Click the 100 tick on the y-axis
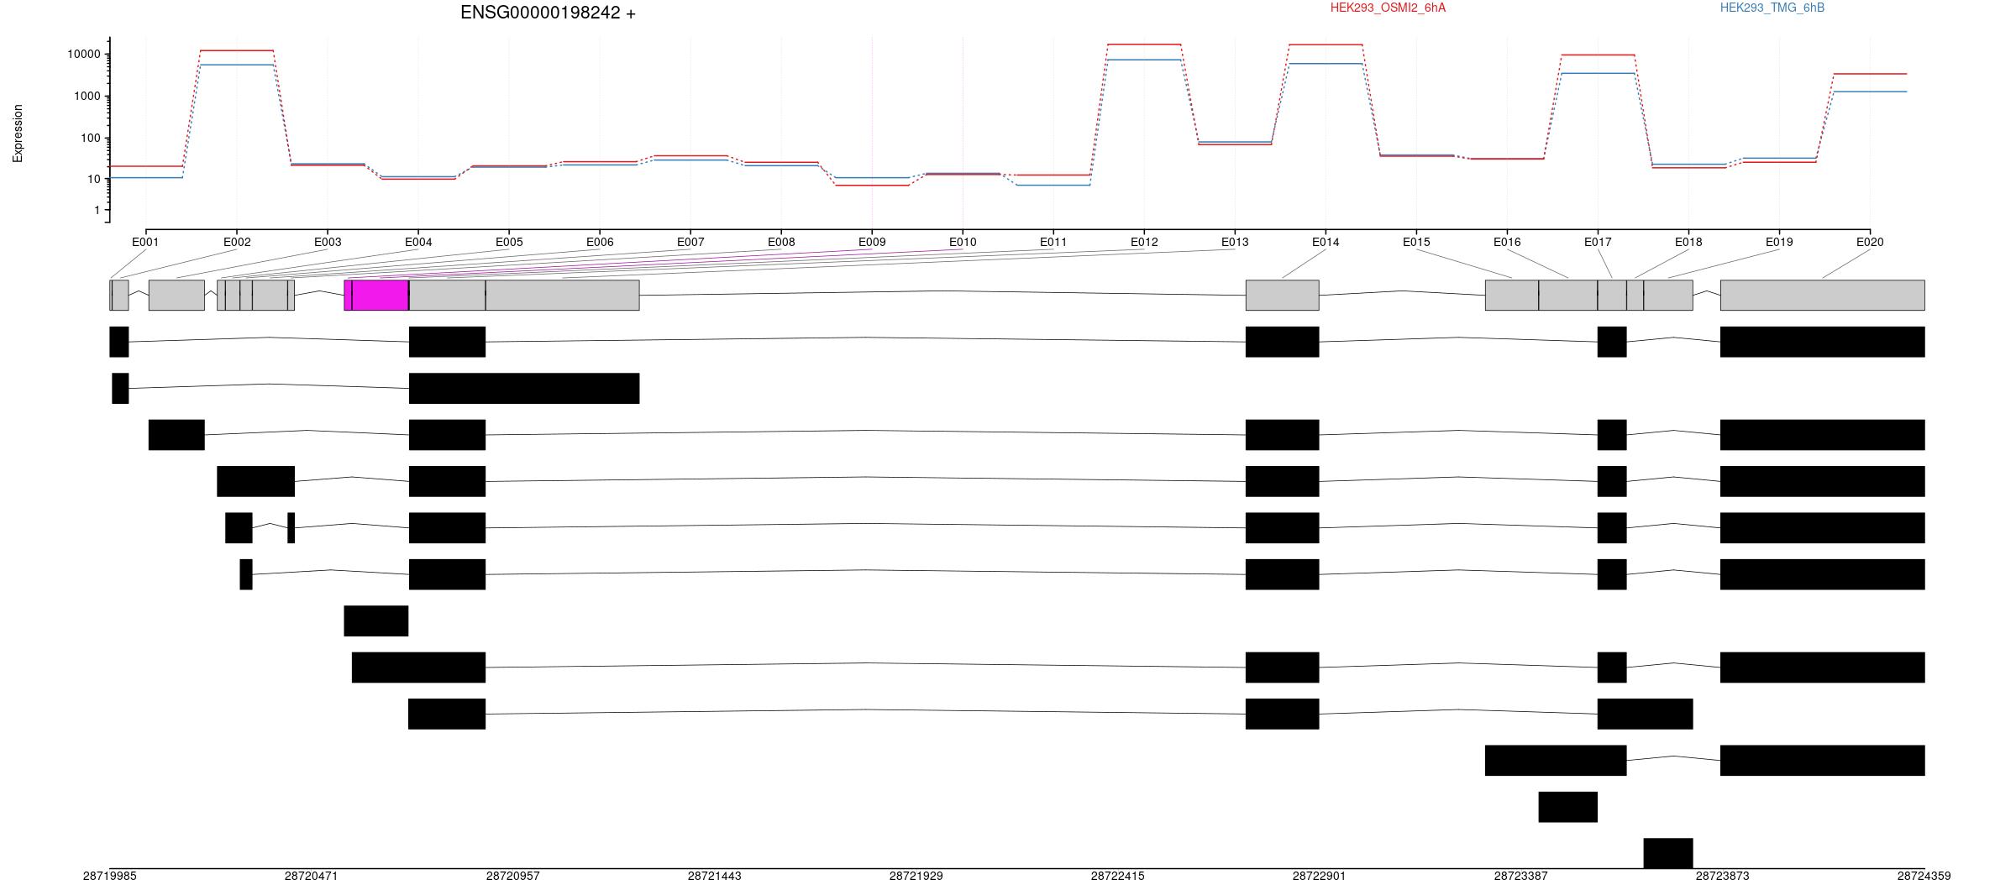Image resolution: width=2016 pixels, height=890 pixels. (90, 138)
